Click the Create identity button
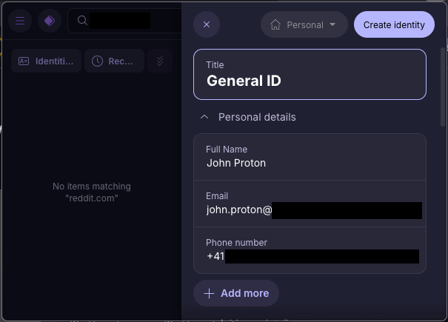448x322 pixels. (x=394, y=24)
